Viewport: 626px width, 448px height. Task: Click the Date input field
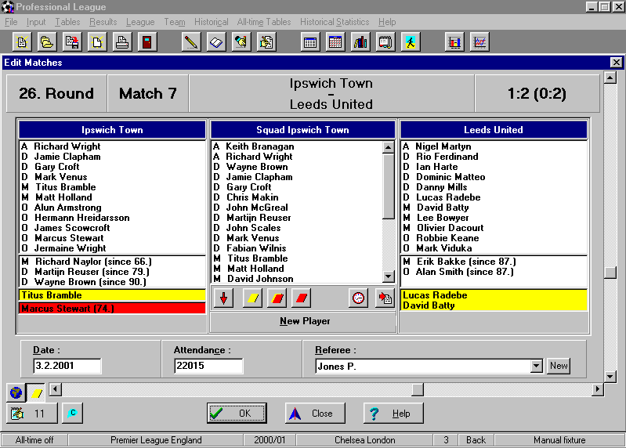(x=67, y=366)
